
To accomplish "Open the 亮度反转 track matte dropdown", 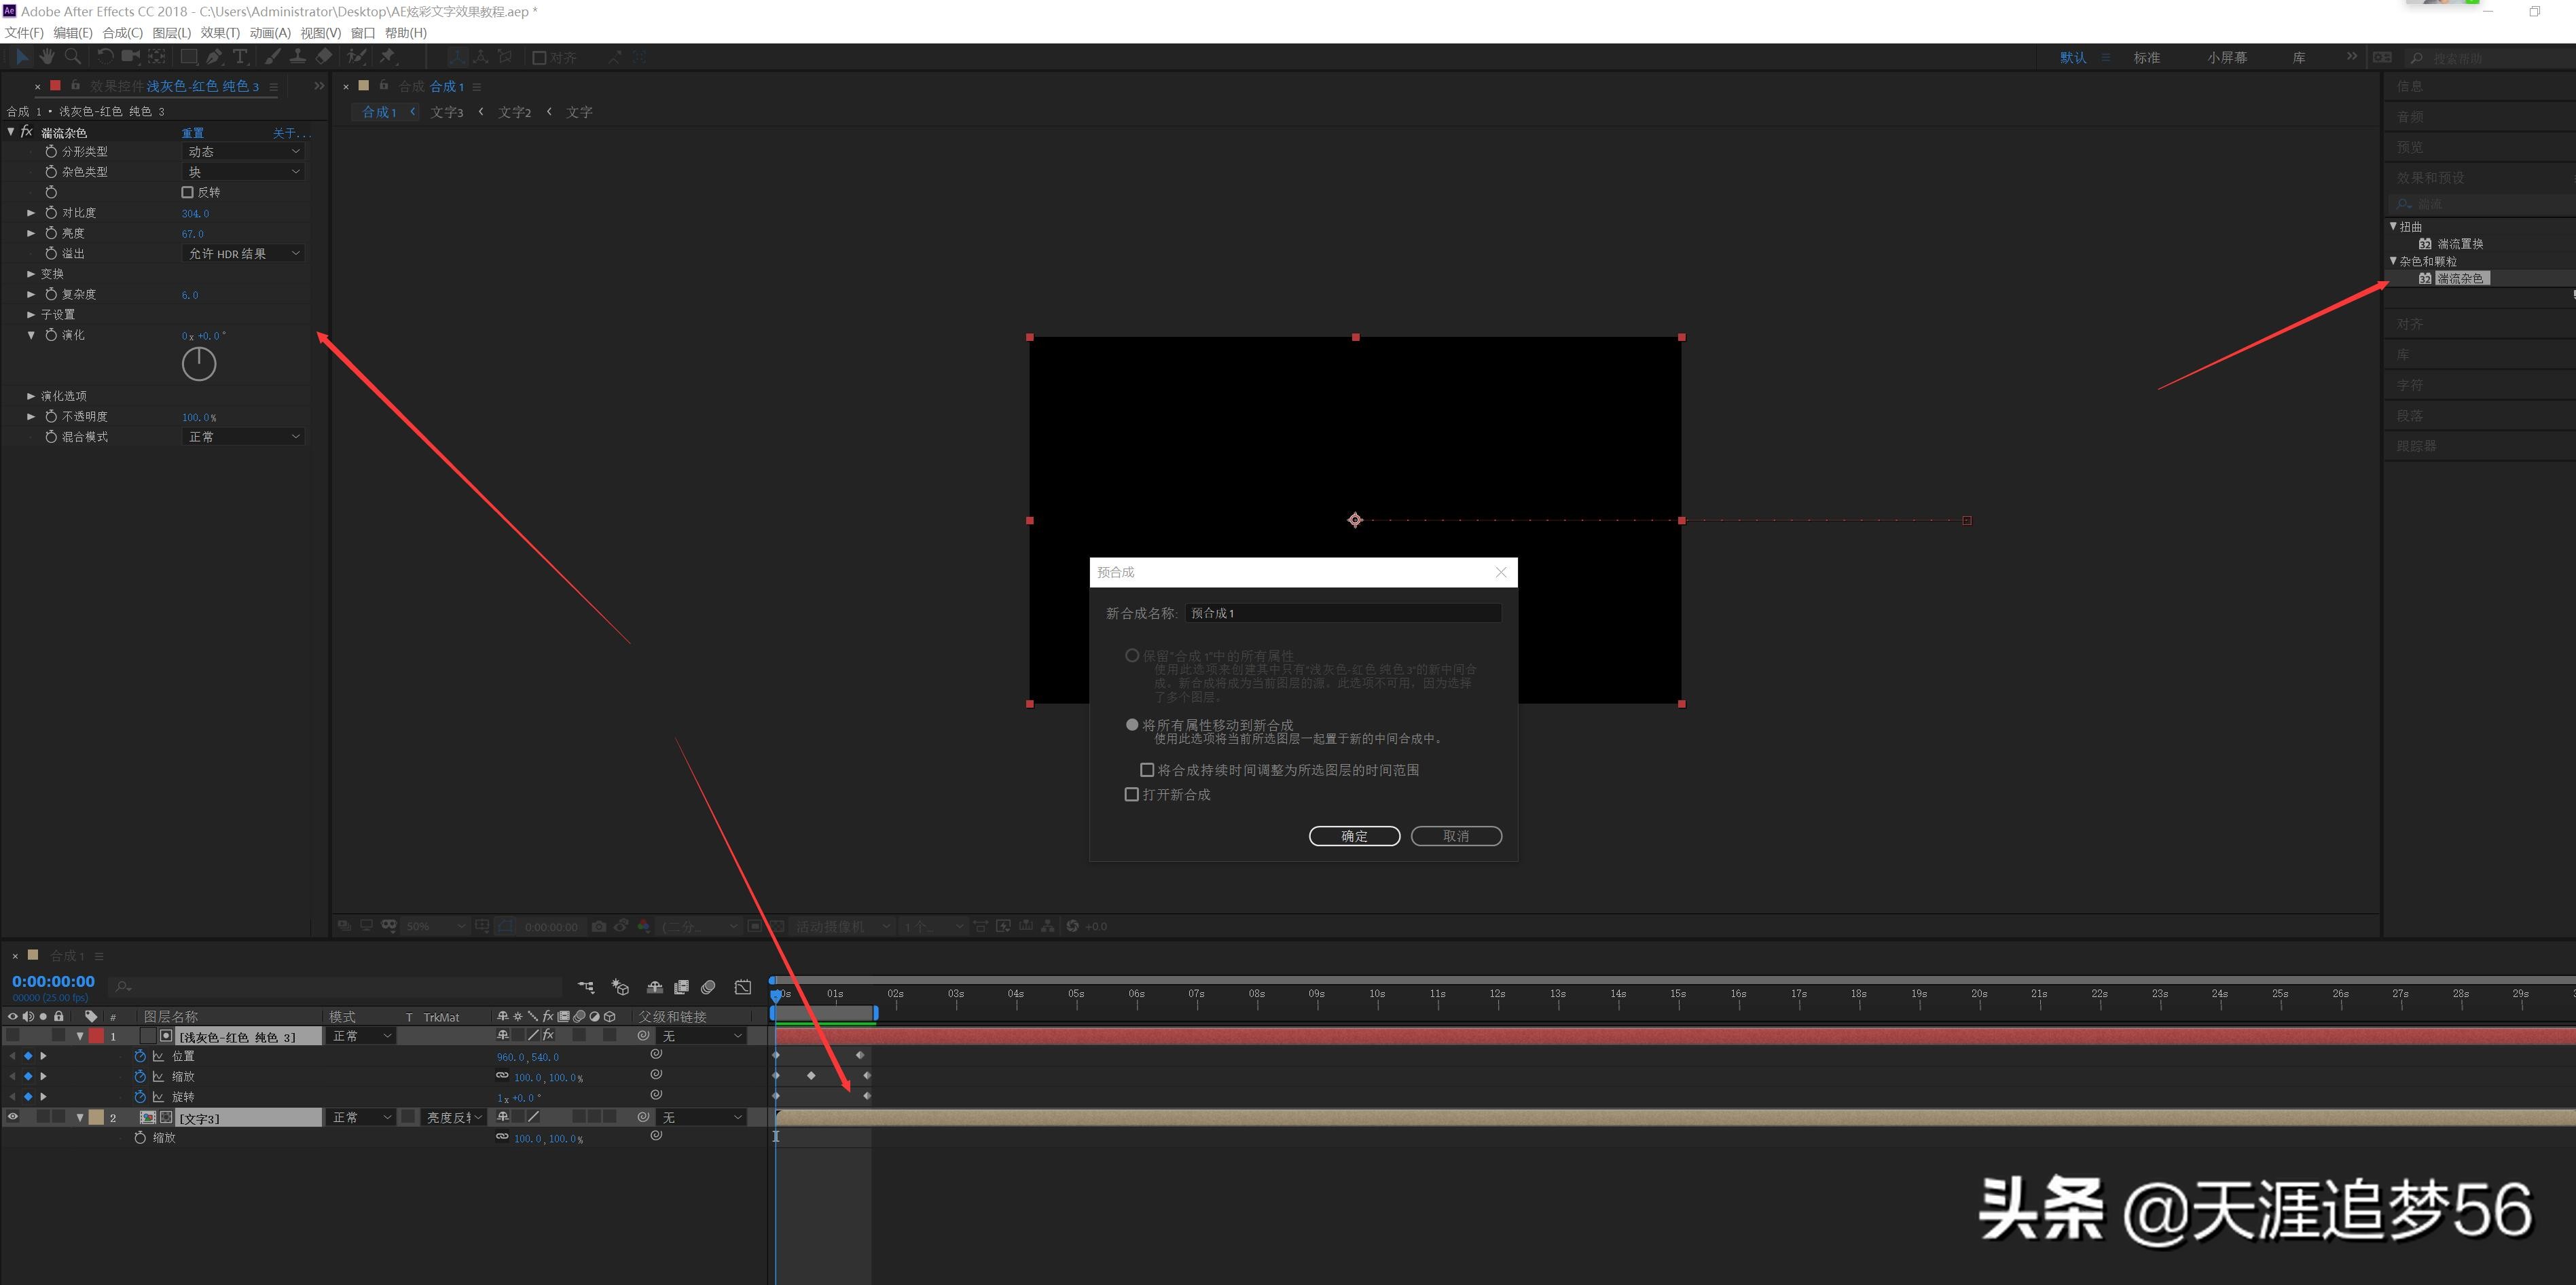I will 454,1117.
